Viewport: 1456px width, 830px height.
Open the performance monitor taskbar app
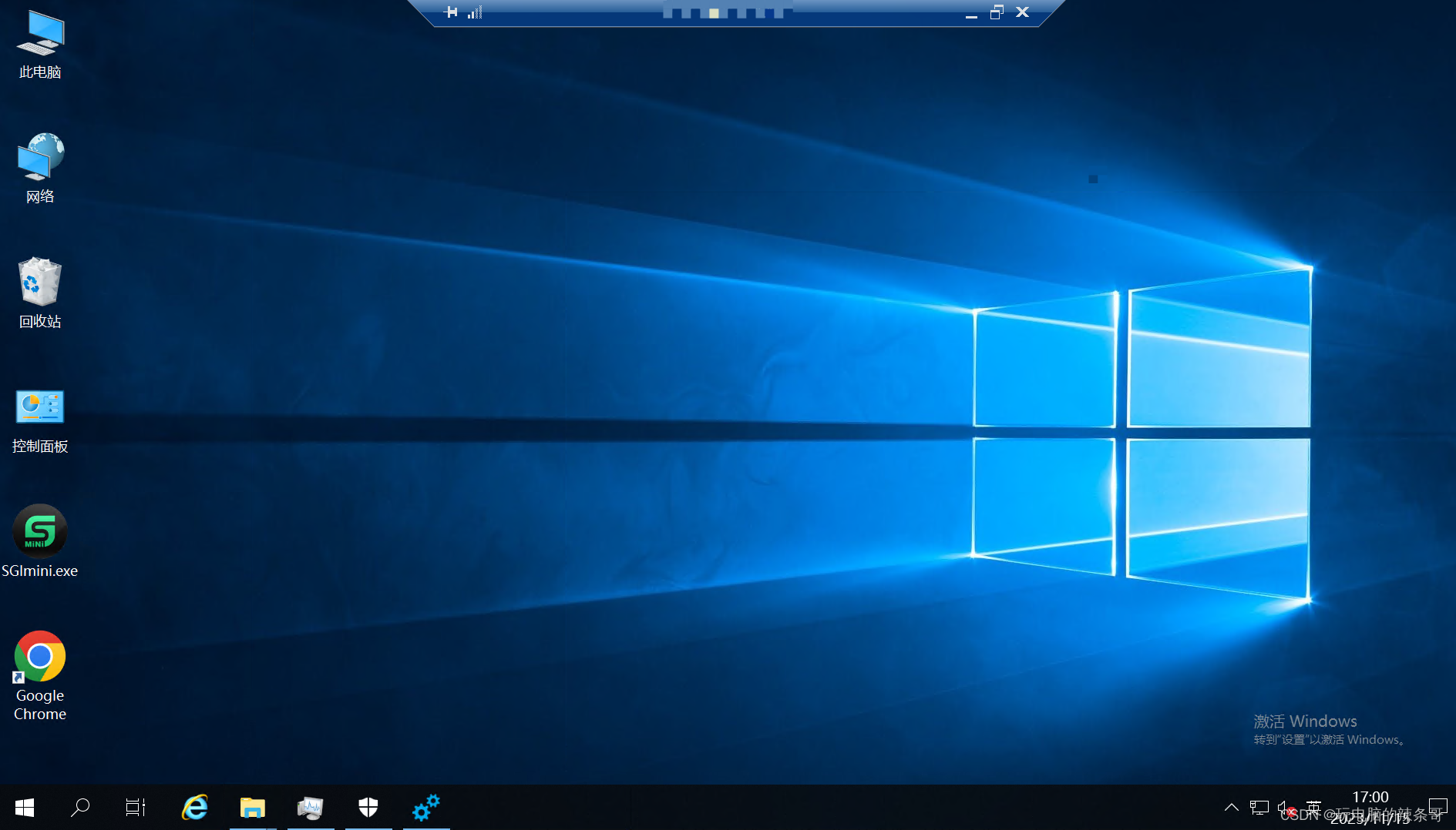click(311, 808)
